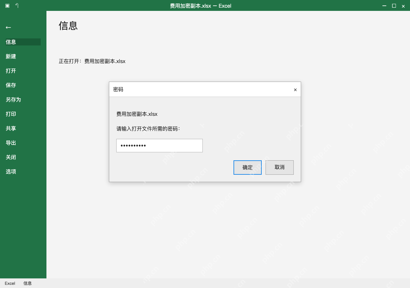Choose 打开 from the sidebar
This screenshot has height=288, width=410.
[11, 71]
